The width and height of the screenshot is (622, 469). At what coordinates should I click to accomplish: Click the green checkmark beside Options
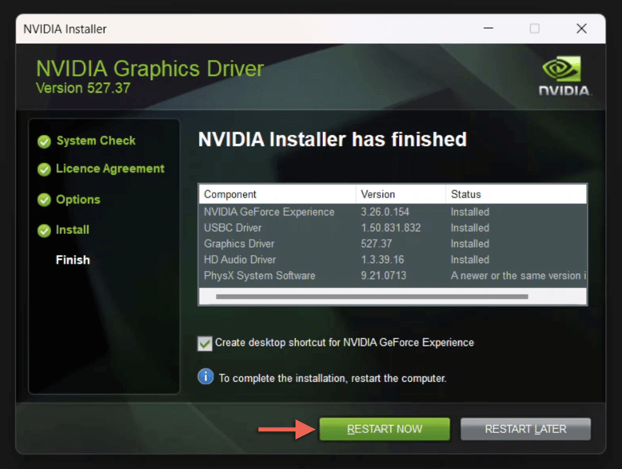(44, 200)
